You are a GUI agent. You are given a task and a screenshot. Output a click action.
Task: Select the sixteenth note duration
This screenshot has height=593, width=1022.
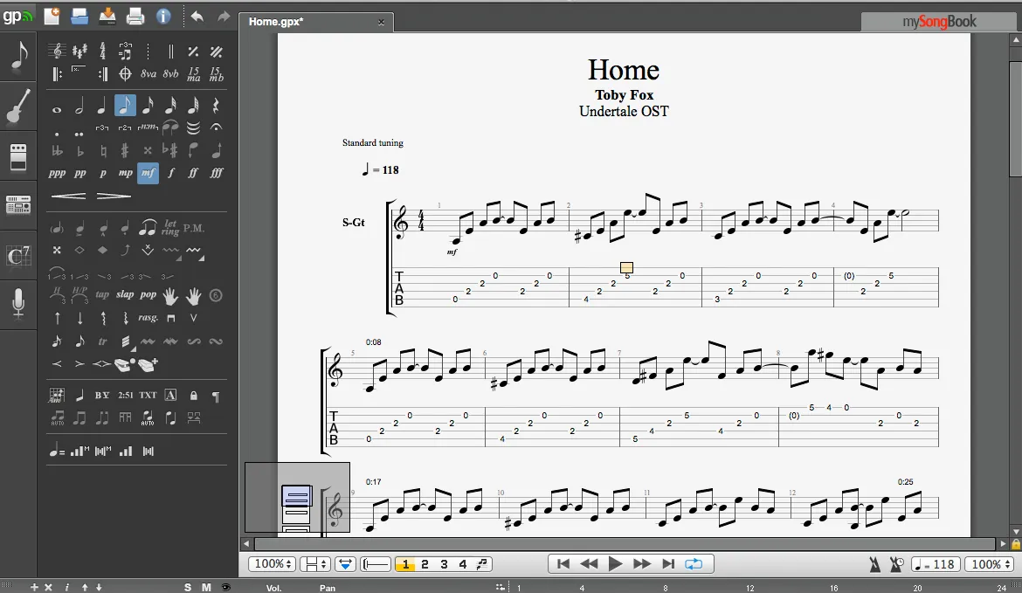click(x=148, y=106)
